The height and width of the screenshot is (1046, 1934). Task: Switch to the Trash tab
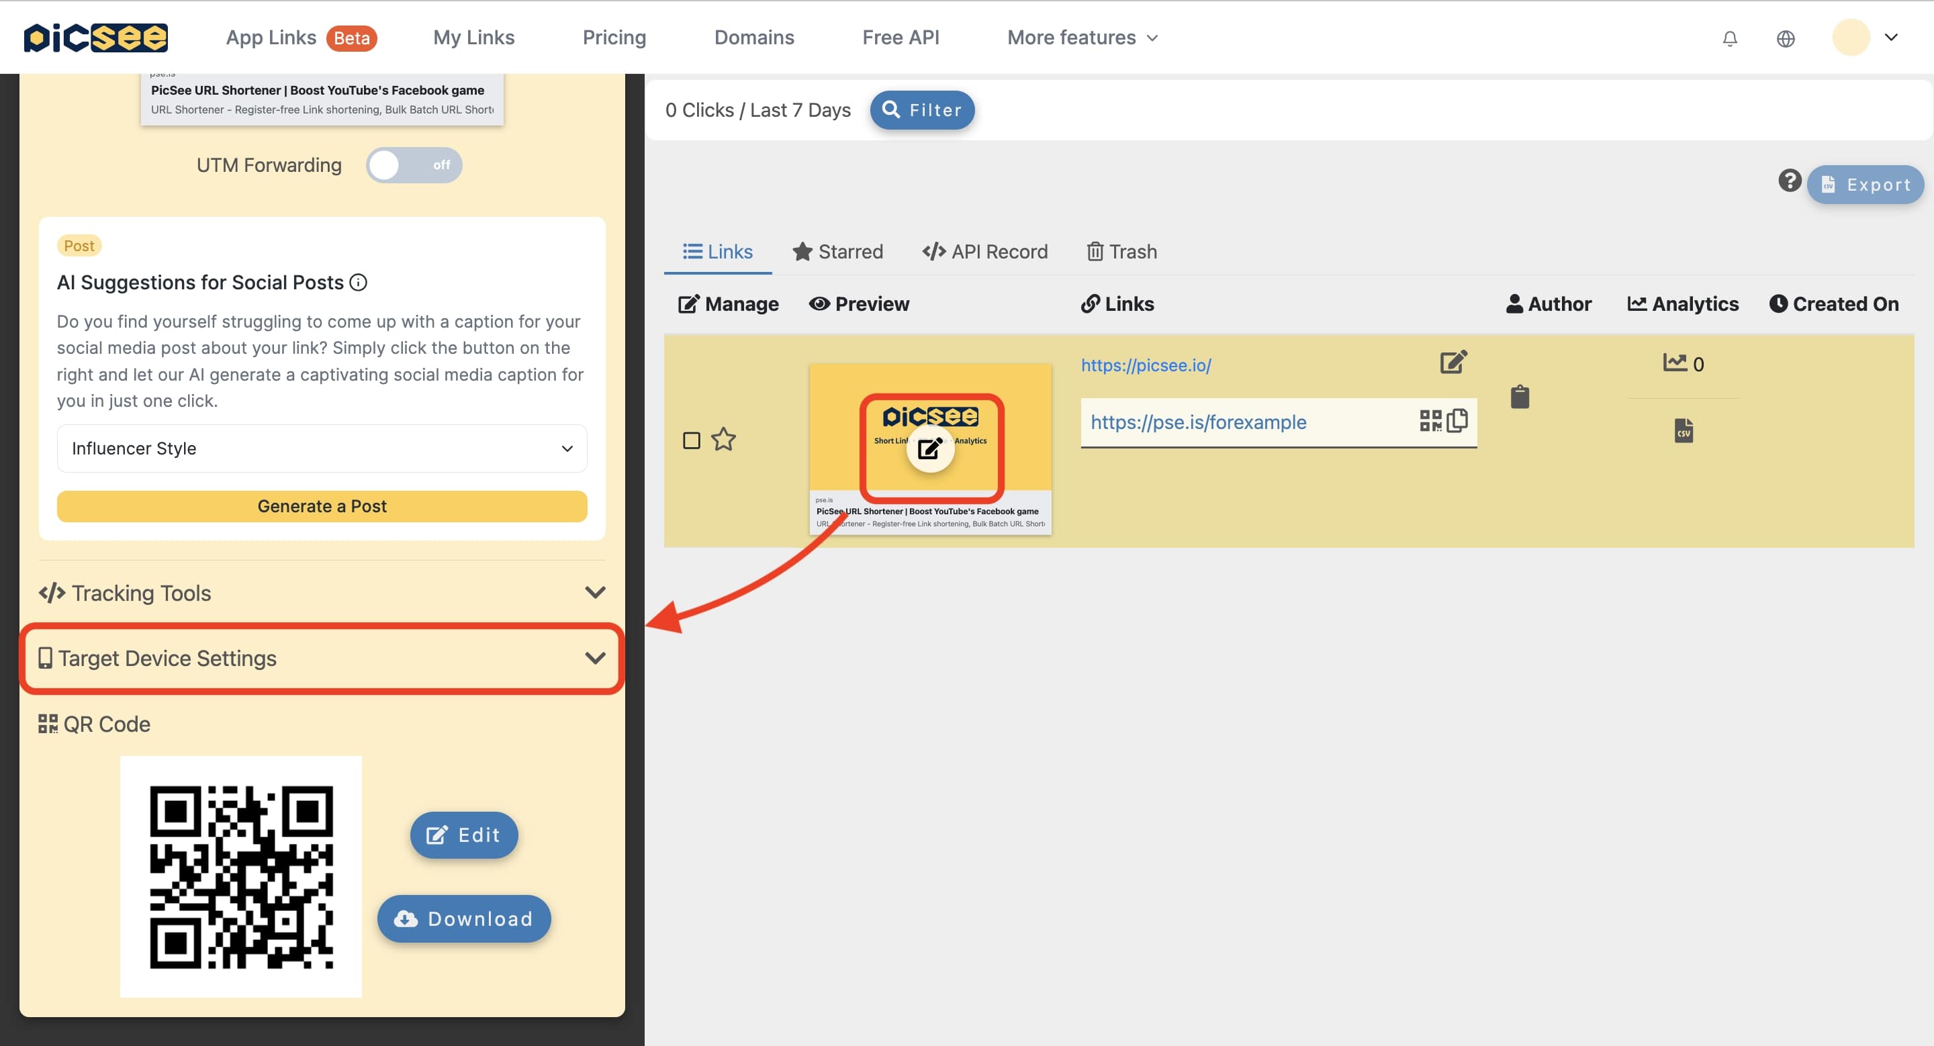[1121, 251]
